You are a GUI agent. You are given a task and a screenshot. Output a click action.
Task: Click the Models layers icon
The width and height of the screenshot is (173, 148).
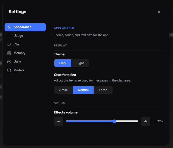point(9,70)
